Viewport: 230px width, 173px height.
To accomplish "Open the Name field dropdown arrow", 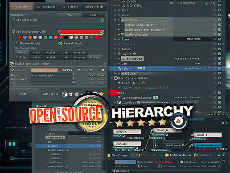I will [74, 75].
